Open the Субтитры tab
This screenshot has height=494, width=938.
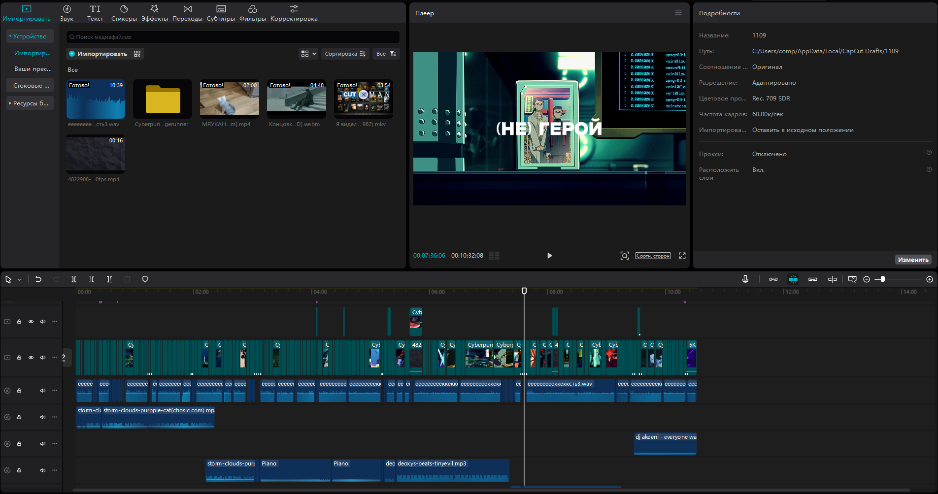(221, 13)
